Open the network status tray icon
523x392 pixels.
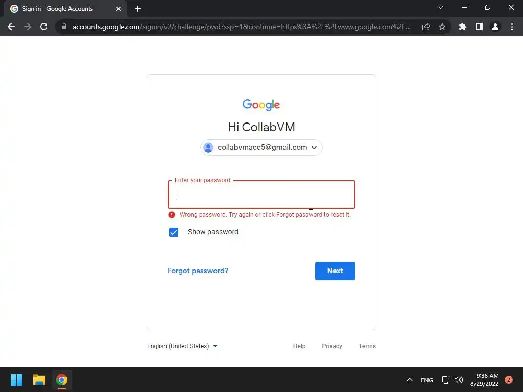pos(446,380)
